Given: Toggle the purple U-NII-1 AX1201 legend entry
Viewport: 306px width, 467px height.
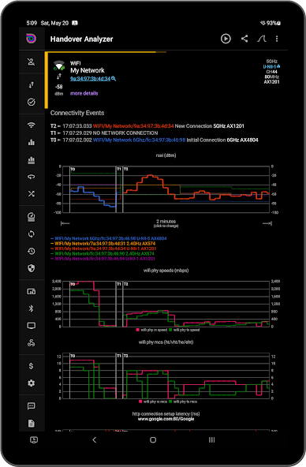Looking at the screenshot, I should point(103,259).
